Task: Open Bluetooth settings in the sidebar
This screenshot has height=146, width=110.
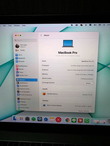Action: 20,58
